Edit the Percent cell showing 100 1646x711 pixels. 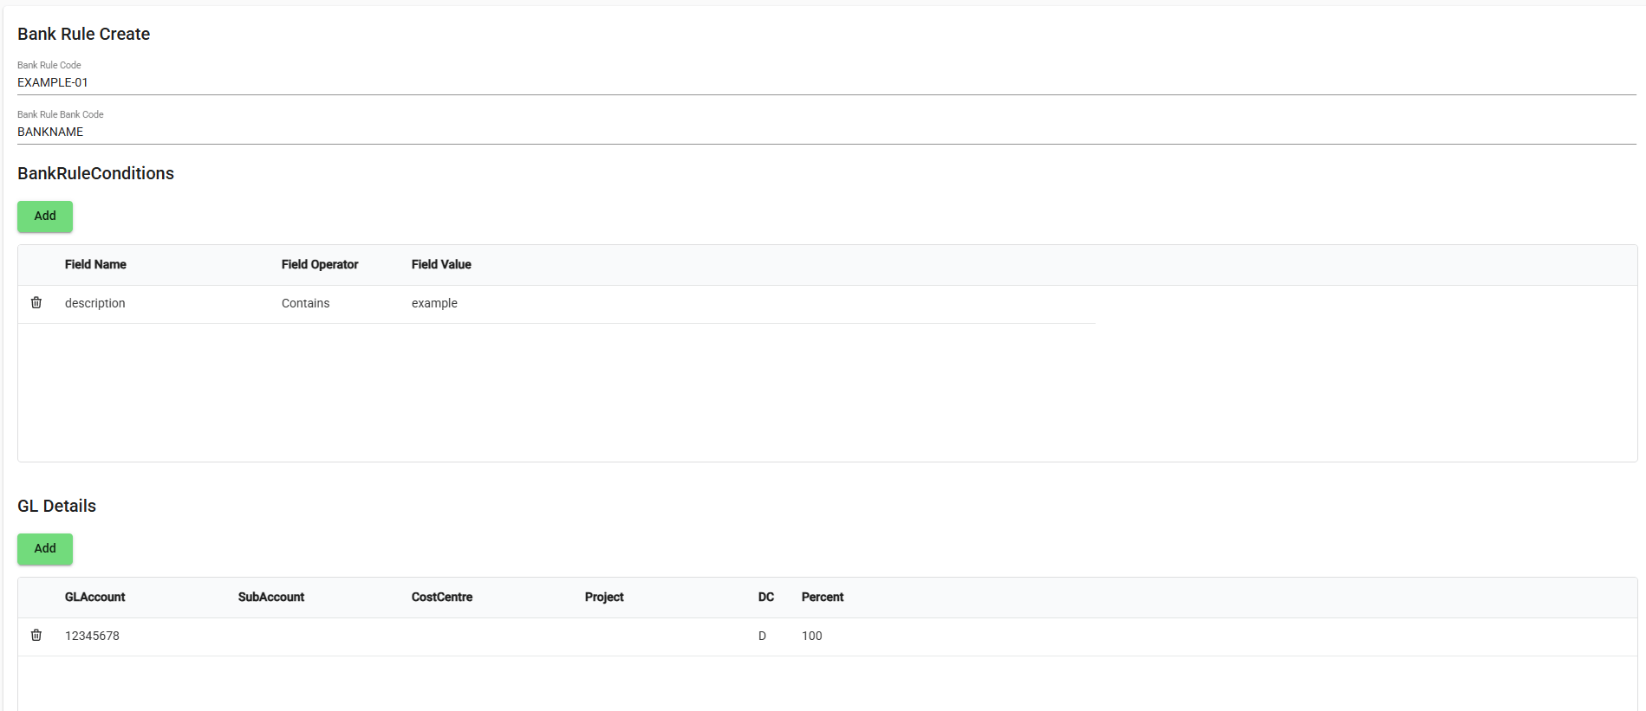(812, 636)
